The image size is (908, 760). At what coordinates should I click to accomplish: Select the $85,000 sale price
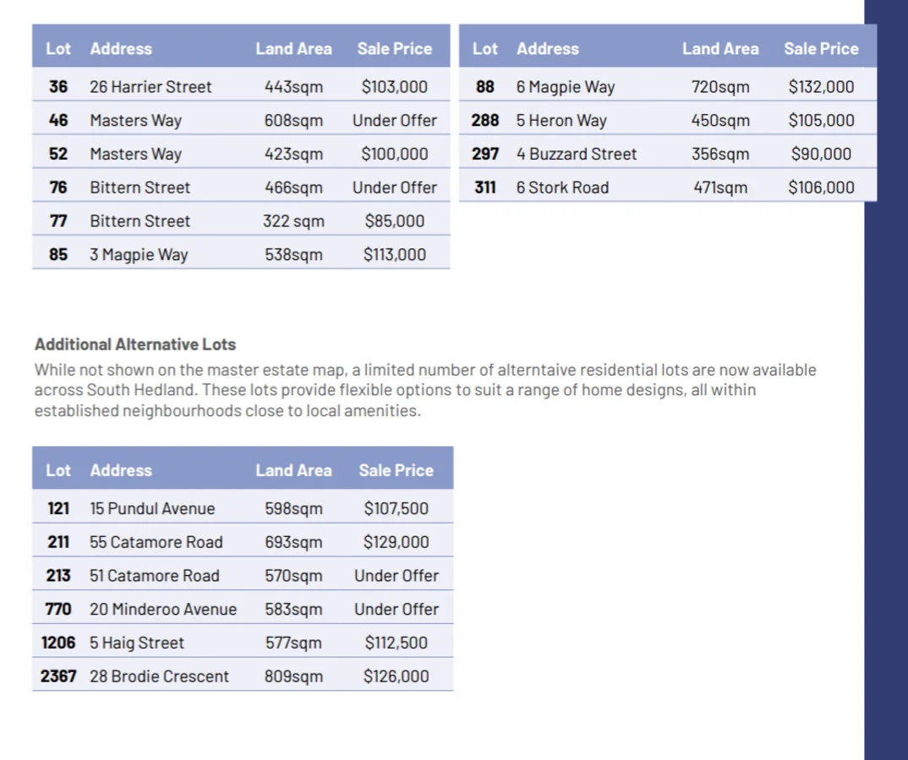[x=394, y=221]
